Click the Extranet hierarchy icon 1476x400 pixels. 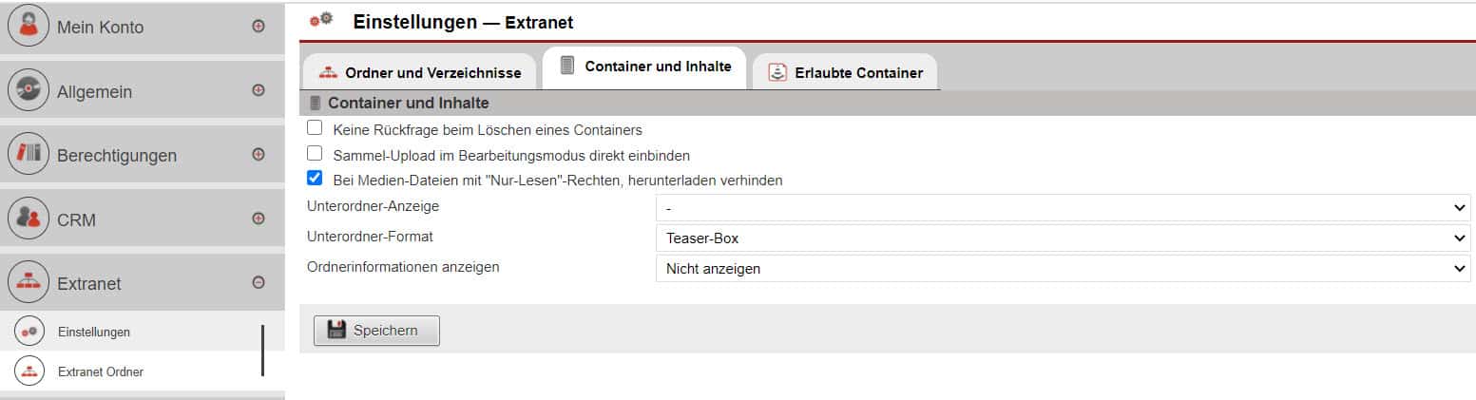pos(29,282)
